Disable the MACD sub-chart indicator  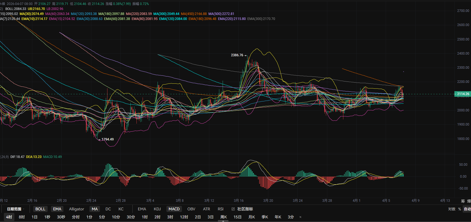[174, 209]
